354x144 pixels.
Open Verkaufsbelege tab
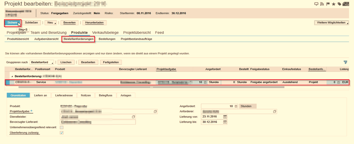click(105, 32)
